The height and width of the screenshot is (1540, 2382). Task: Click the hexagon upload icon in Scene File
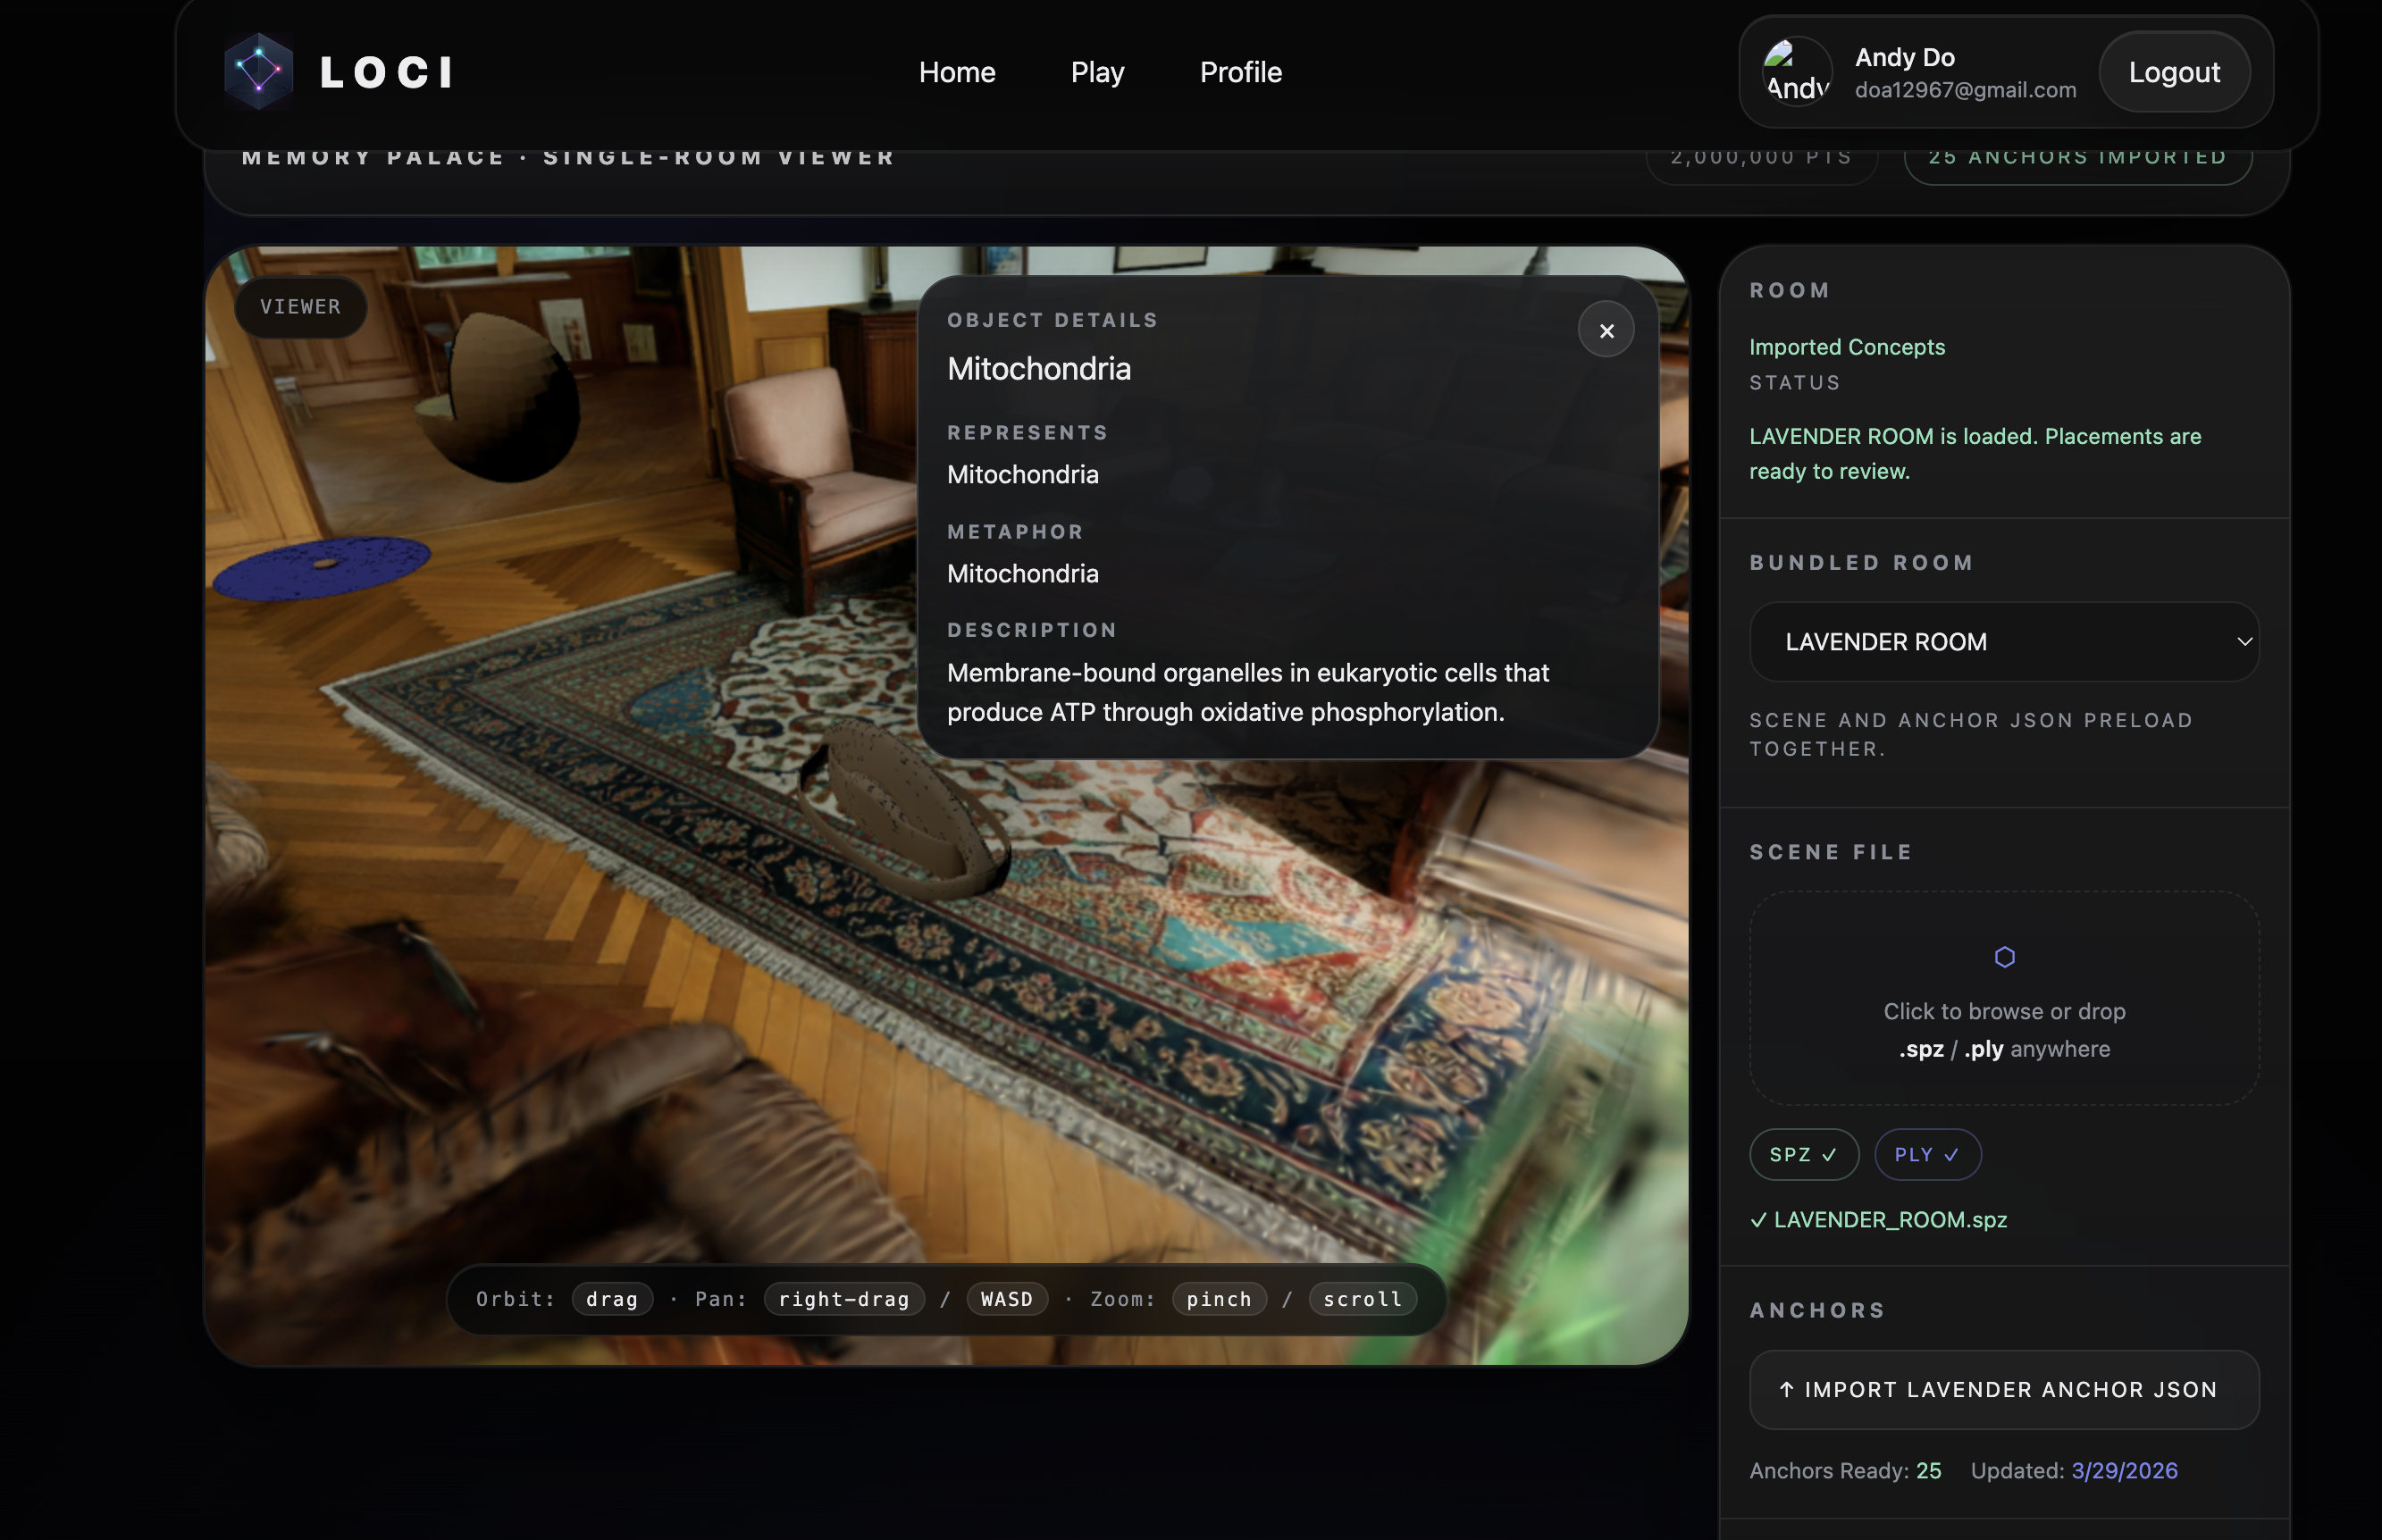click(2004, 957)
